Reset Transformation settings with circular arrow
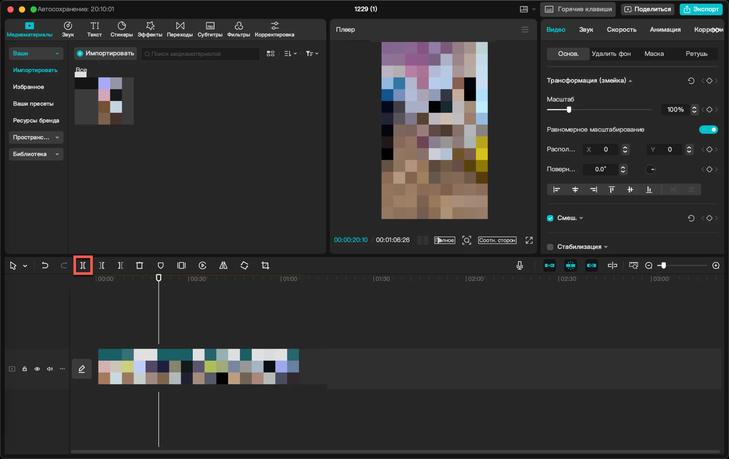729x459 pixels. tap(691, 81)
